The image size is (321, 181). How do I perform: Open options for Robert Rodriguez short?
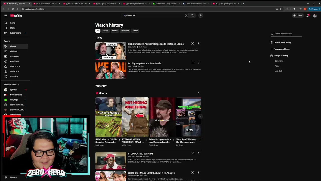click(x=173, y=140)
